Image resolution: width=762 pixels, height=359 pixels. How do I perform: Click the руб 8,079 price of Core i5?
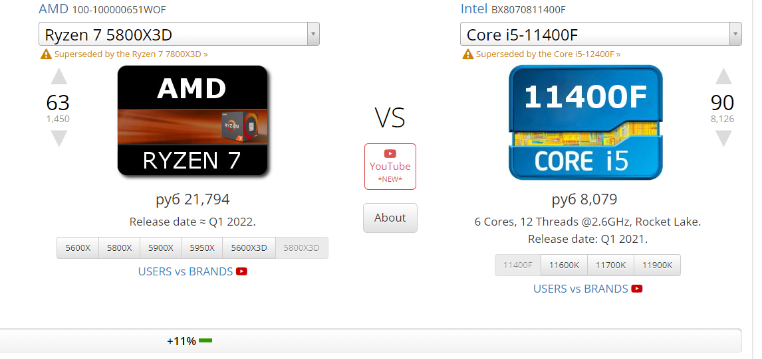tap(584, 199)
